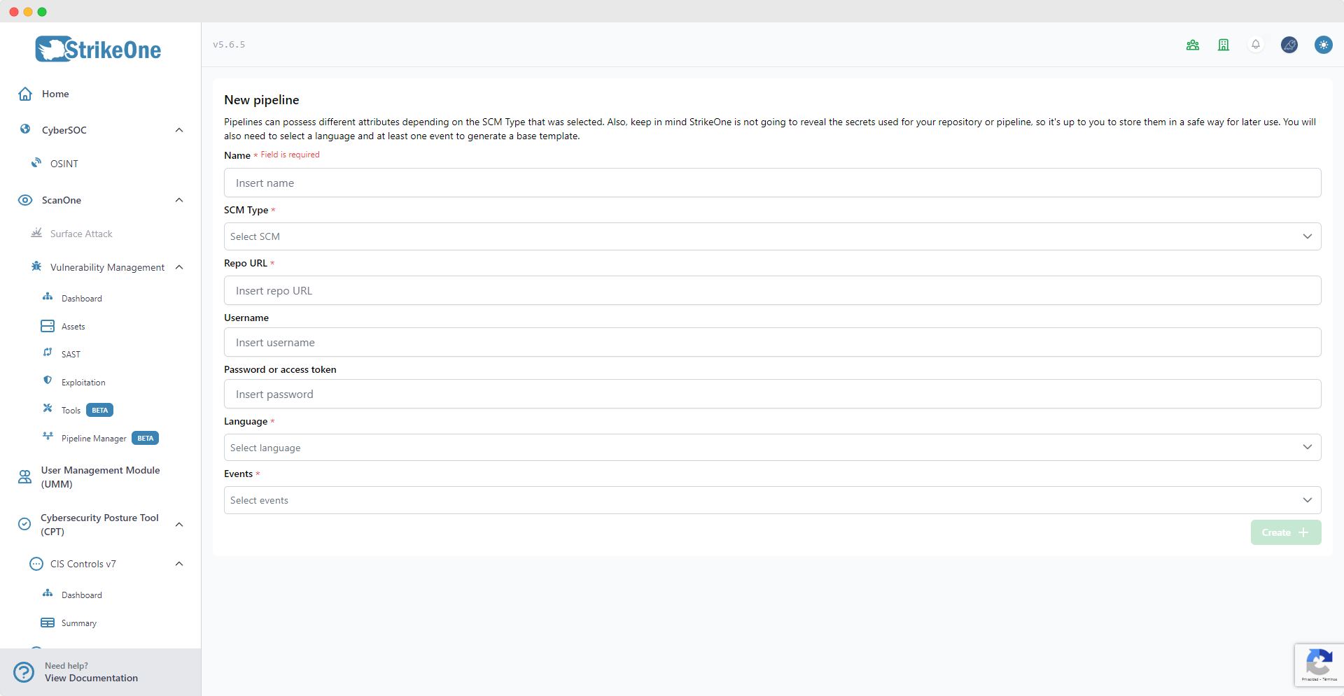Click the green organization building icon
This screenshot has height=696, width=1344.
[x=1223, y=44]
